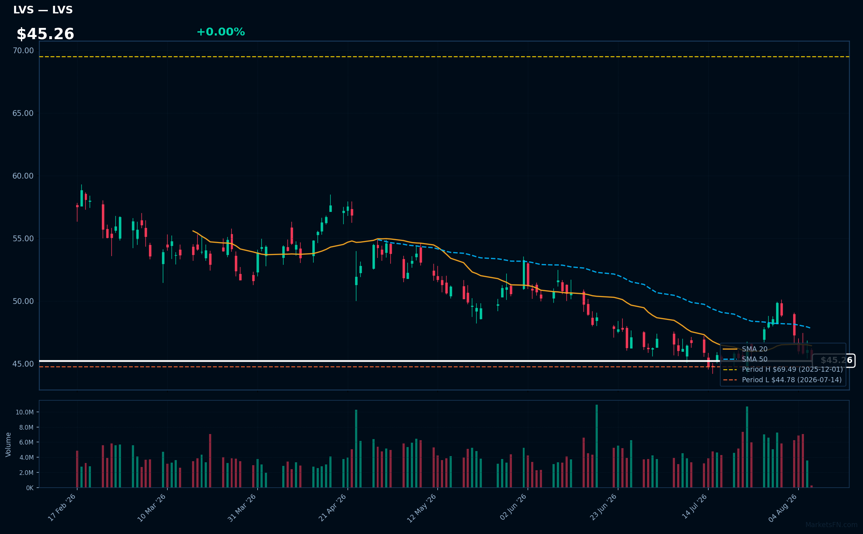Click the tallest green volume bar near 23 Jun
Screen dimensions: 863x534
point(597,446)
